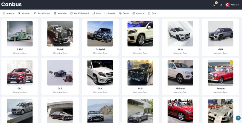
Task: Open the Fintail car thumbnail
Action: pyautogui.click(x=60, y=34)
